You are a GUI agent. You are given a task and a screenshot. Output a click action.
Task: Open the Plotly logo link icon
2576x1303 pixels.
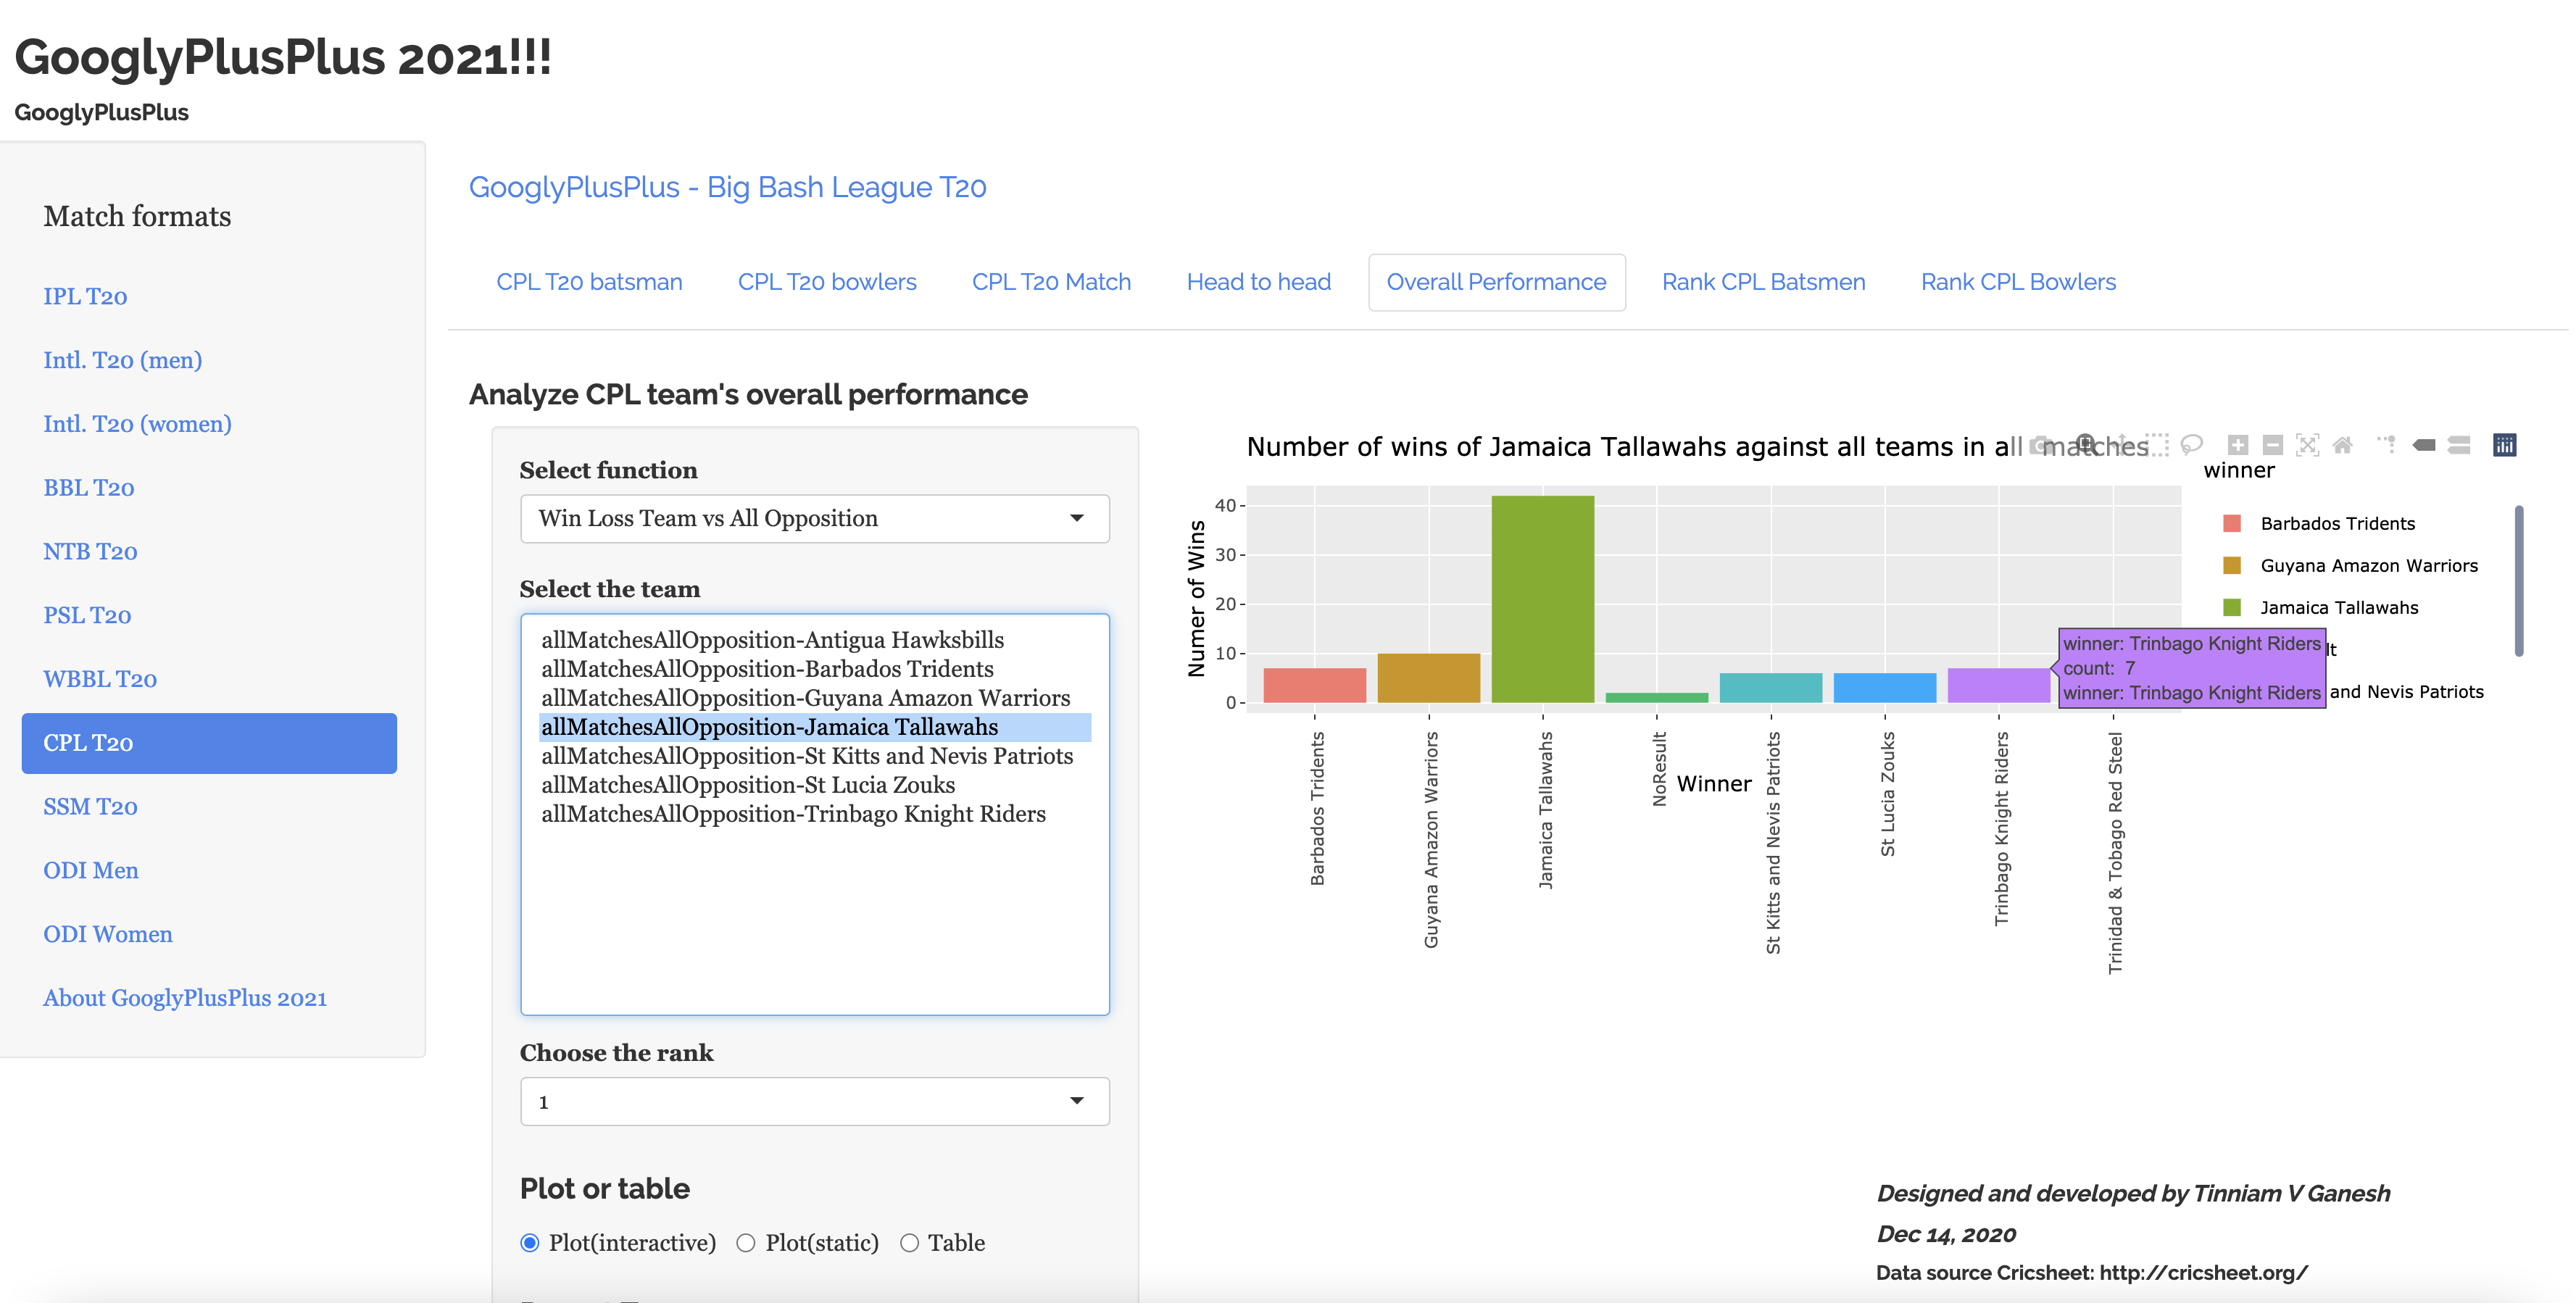(2504, 445)
